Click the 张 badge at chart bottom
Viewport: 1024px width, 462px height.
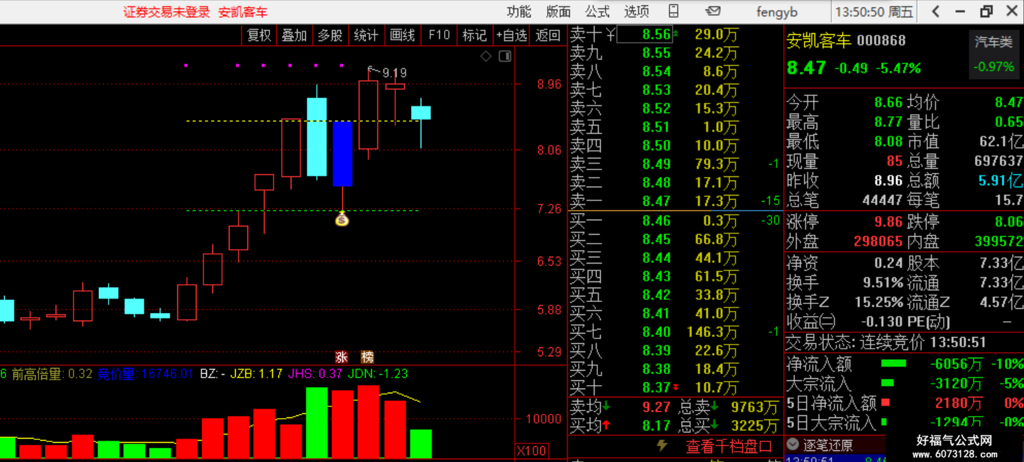(342, 357)
